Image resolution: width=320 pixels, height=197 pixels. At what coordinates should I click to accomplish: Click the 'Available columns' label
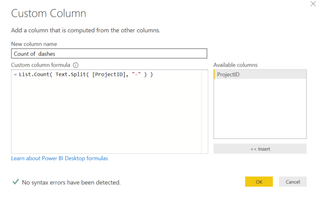click(x=235, y=65)
